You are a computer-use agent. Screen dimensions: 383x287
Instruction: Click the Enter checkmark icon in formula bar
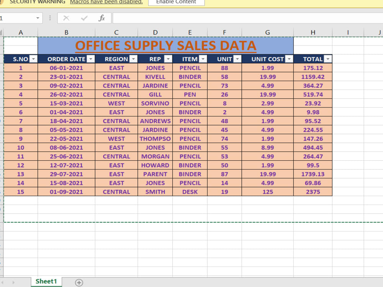point(84,18)
